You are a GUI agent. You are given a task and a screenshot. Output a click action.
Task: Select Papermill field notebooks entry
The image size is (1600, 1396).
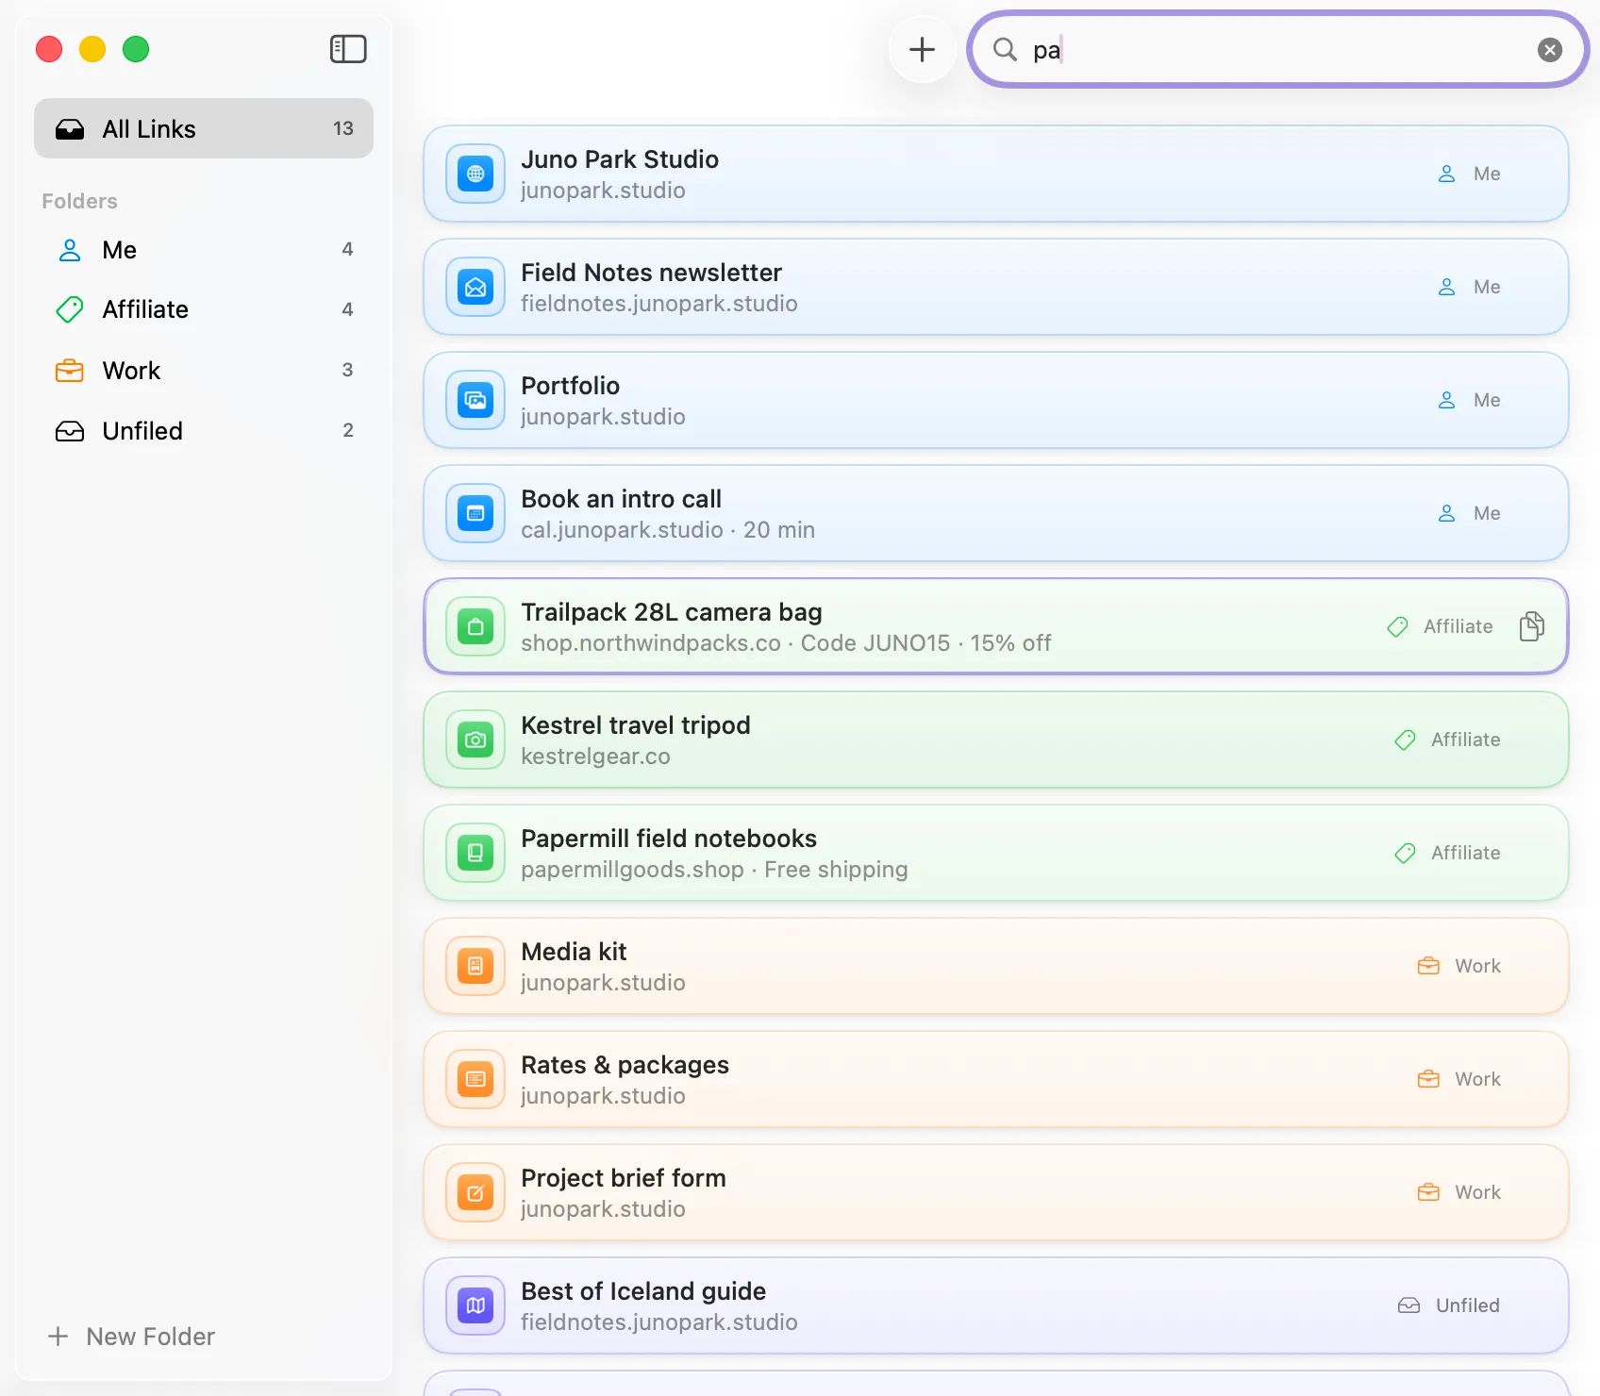click(996, 853)
